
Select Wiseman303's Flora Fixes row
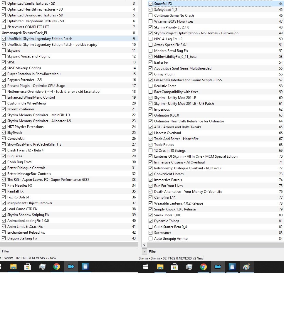(x=216, y=21)
